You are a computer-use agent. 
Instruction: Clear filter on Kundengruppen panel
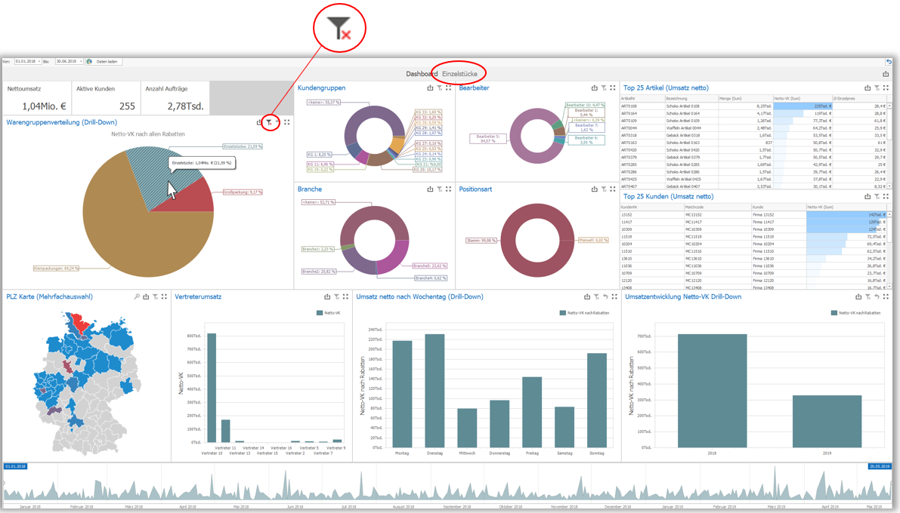coord(439,88)
